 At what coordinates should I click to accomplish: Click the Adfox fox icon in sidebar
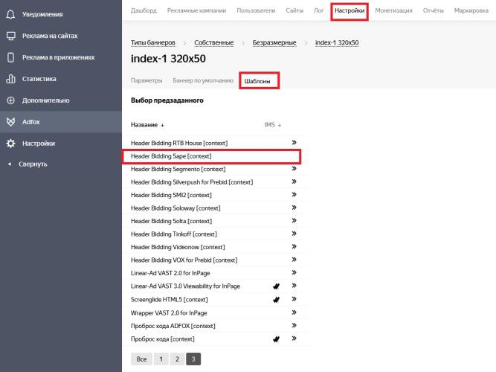(10, 122)
